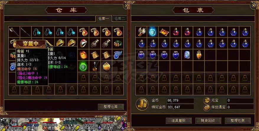
Task: Pick the first red health potion
Action: pyautogui.click(x=176, y=32)
